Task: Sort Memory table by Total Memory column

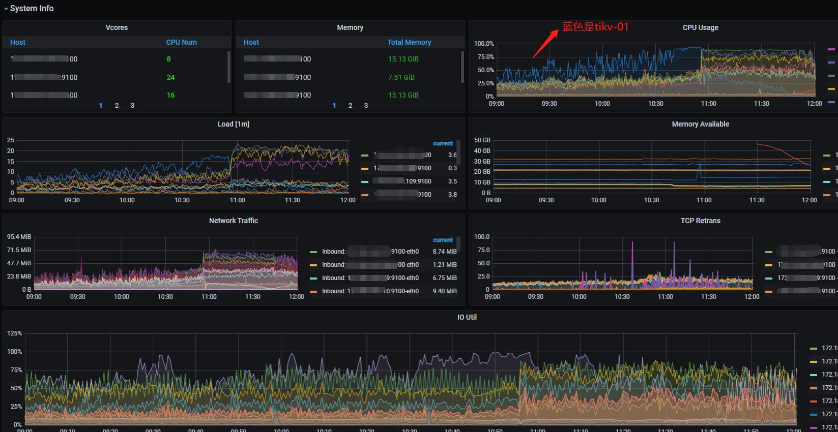Action: pyautogui.click(x=409, y=42)
